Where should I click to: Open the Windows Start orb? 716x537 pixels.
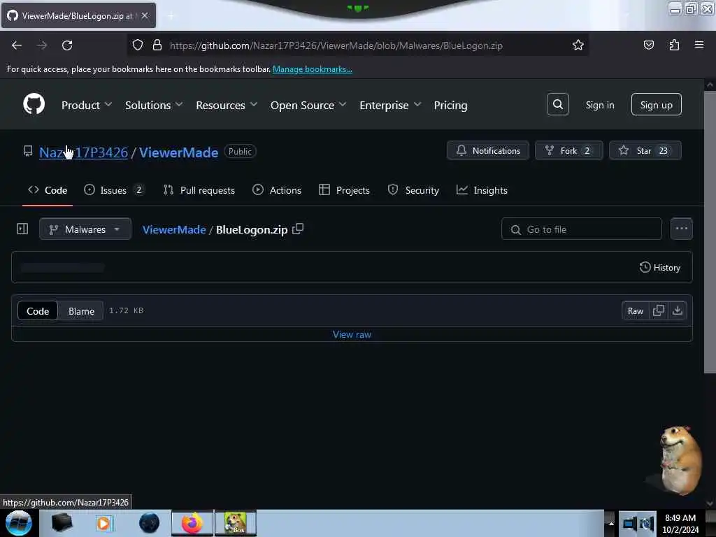(x=19, y=523)
